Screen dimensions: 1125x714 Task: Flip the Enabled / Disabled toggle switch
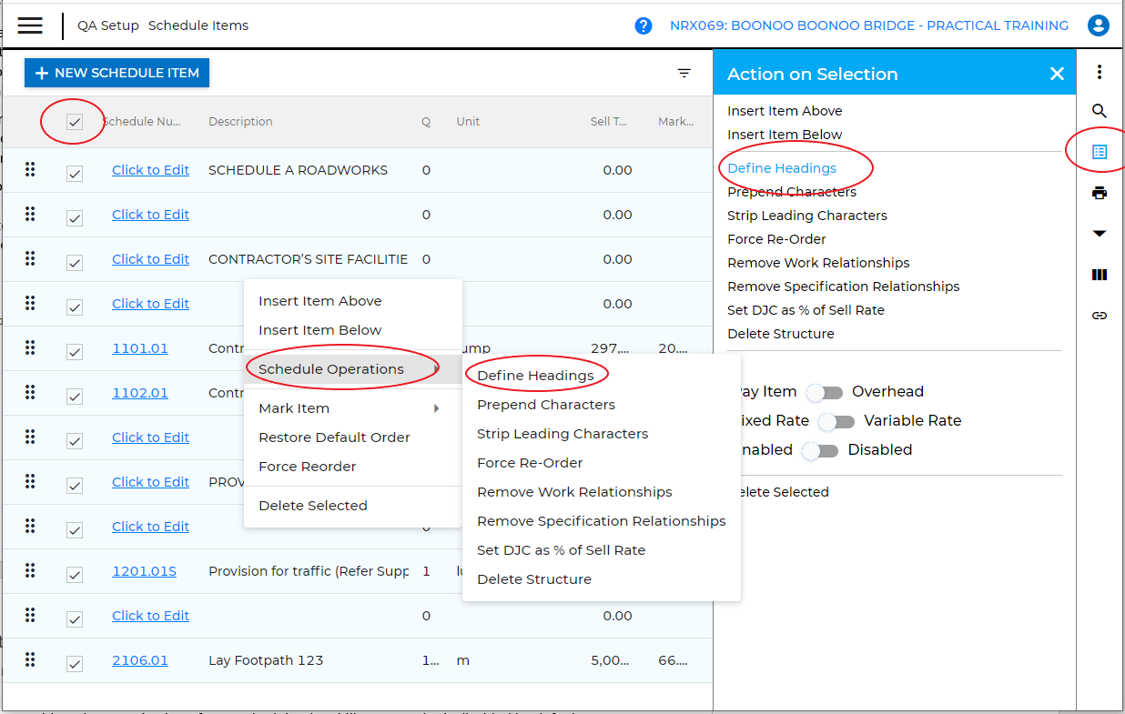click(x=820, y=451)
